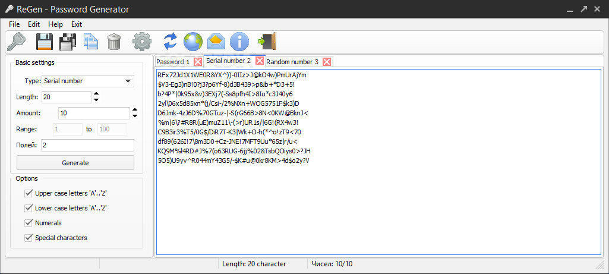
Task: Click the double floppy disk save-all icon
Action: 68,41
